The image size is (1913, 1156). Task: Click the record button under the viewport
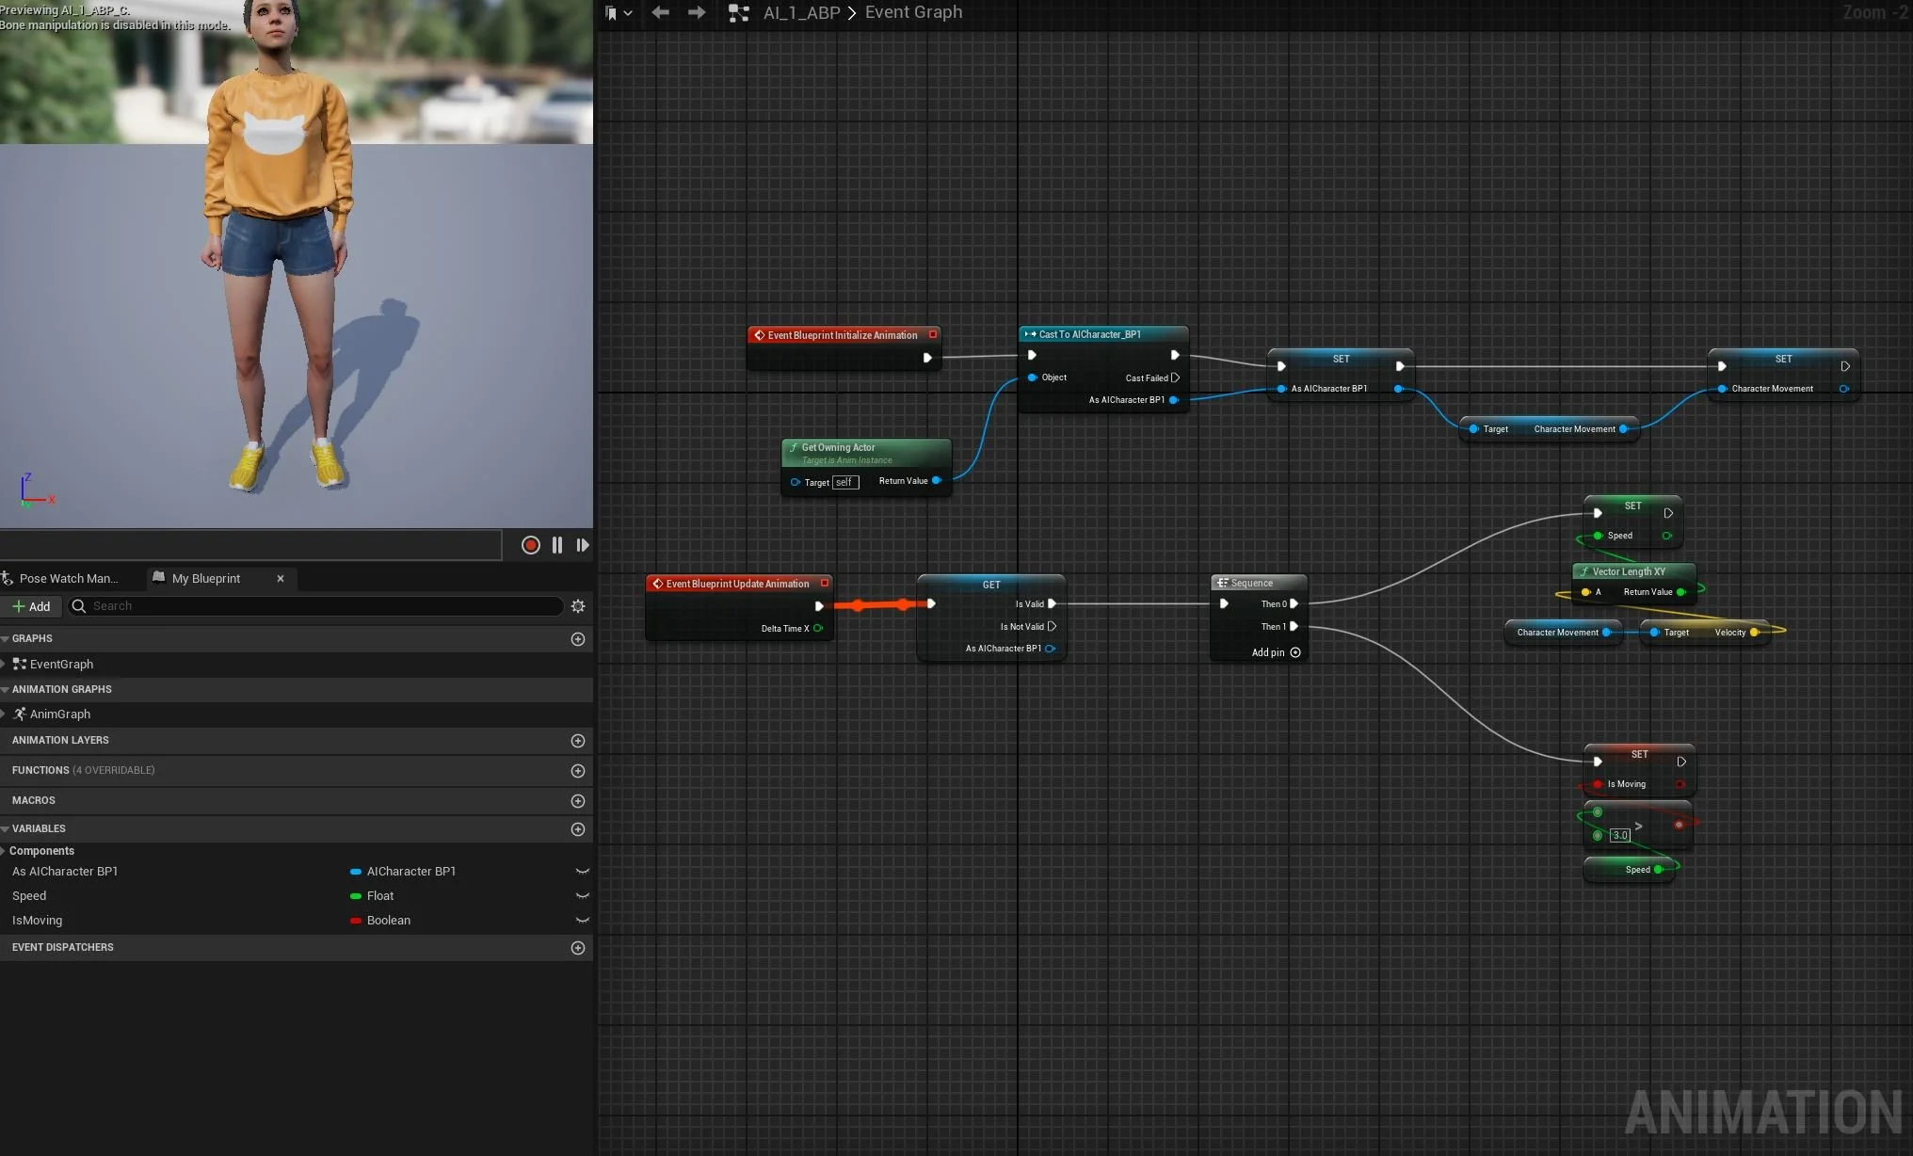[530, 545]
